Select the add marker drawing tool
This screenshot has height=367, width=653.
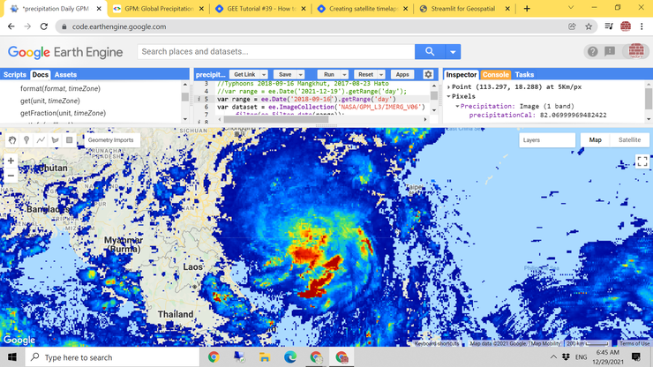(26, 140)
